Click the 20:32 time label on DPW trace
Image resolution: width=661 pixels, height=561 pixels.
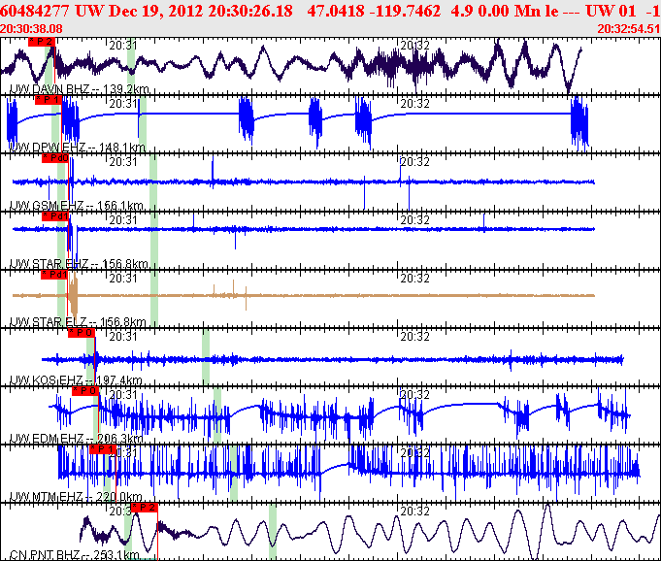coord(414,103)
